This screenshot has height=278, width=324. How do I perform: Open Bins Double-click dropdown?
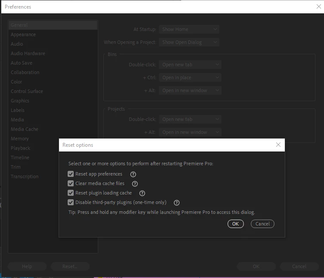190,65
